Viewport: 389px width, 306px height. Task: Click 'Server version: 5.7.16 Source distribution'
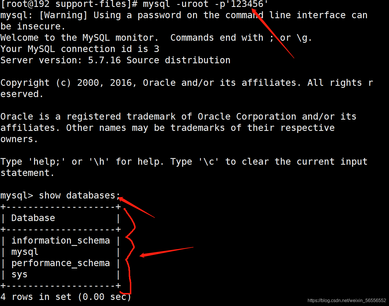(x=115, y=60)
